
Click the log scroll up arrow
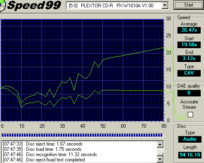pos(160,144)
